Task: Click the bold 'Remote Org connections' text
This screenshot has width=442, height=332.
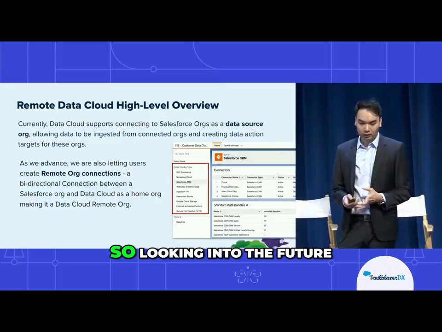Action: (81, 173)
